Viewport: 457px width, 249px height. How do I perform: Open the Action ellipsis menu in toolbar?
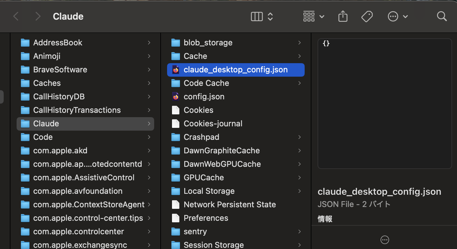click(398, 17)
